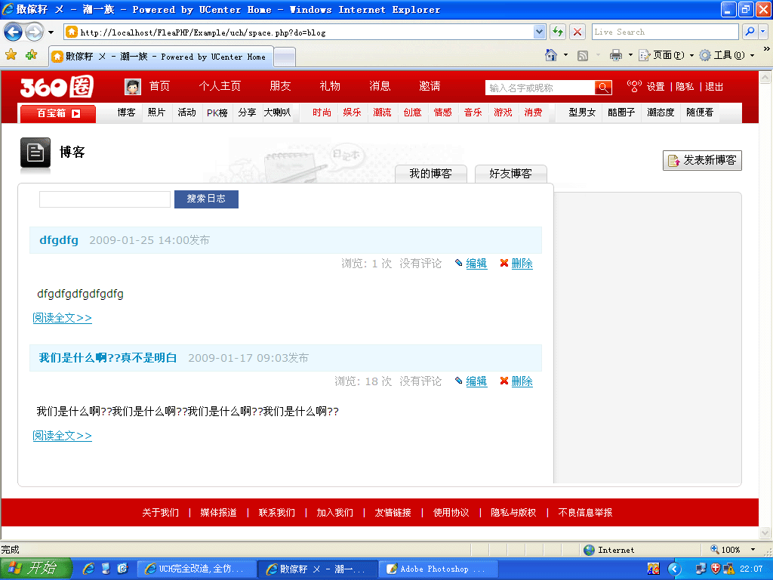Open 邀请 in the top navigation
Screen dimensions: 773x580
point(430,86)
